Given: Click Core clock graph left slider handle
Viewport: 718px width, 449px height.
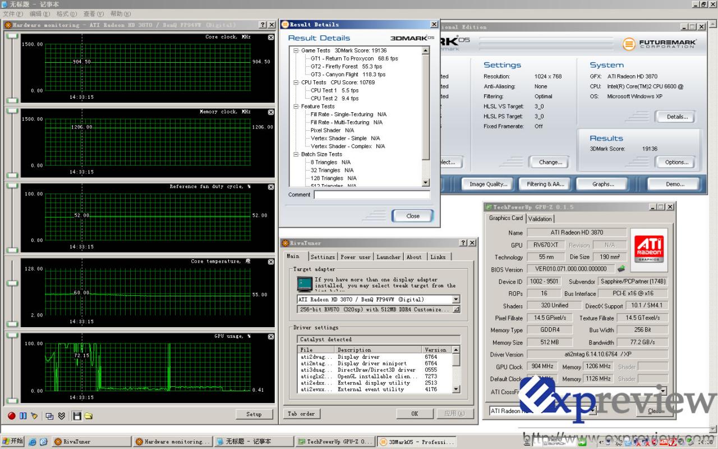Looking at the screenshot, I should coord(12,36).
